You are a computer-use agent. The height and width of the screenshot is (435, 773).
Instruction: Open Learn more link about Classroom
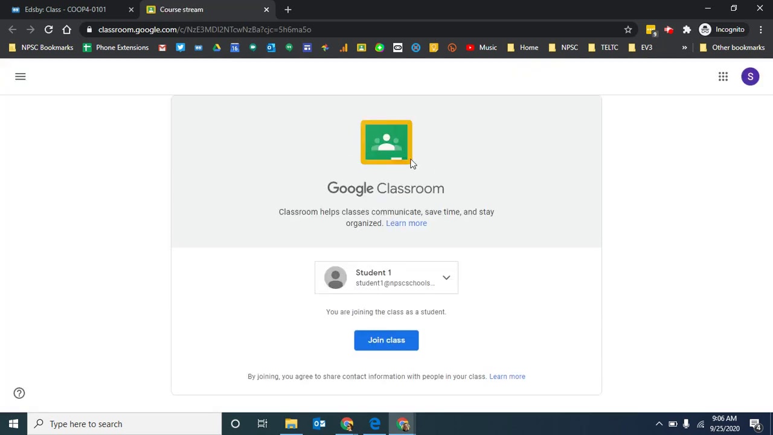click(406, 223)
